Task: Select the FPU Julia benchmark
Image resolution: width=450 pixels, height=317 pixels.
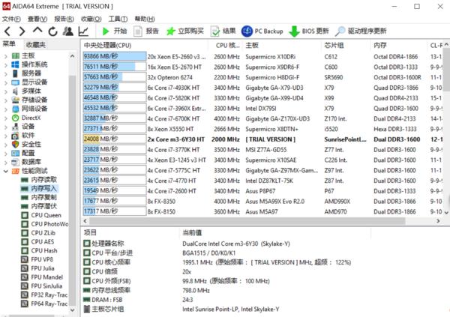Action: [x=38, y=268]
